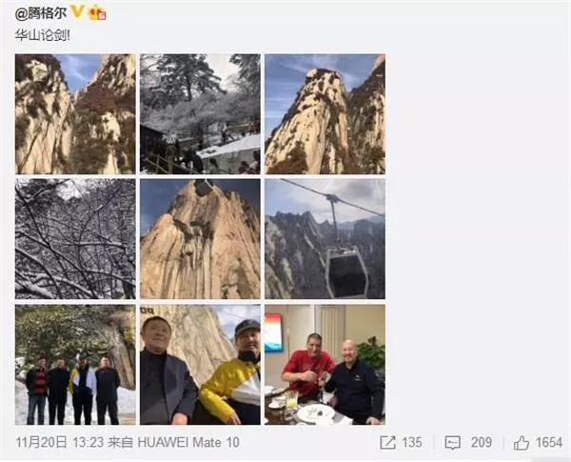Open the @腾格尔 profile link

pyautogui.click(x=41, y=13)
